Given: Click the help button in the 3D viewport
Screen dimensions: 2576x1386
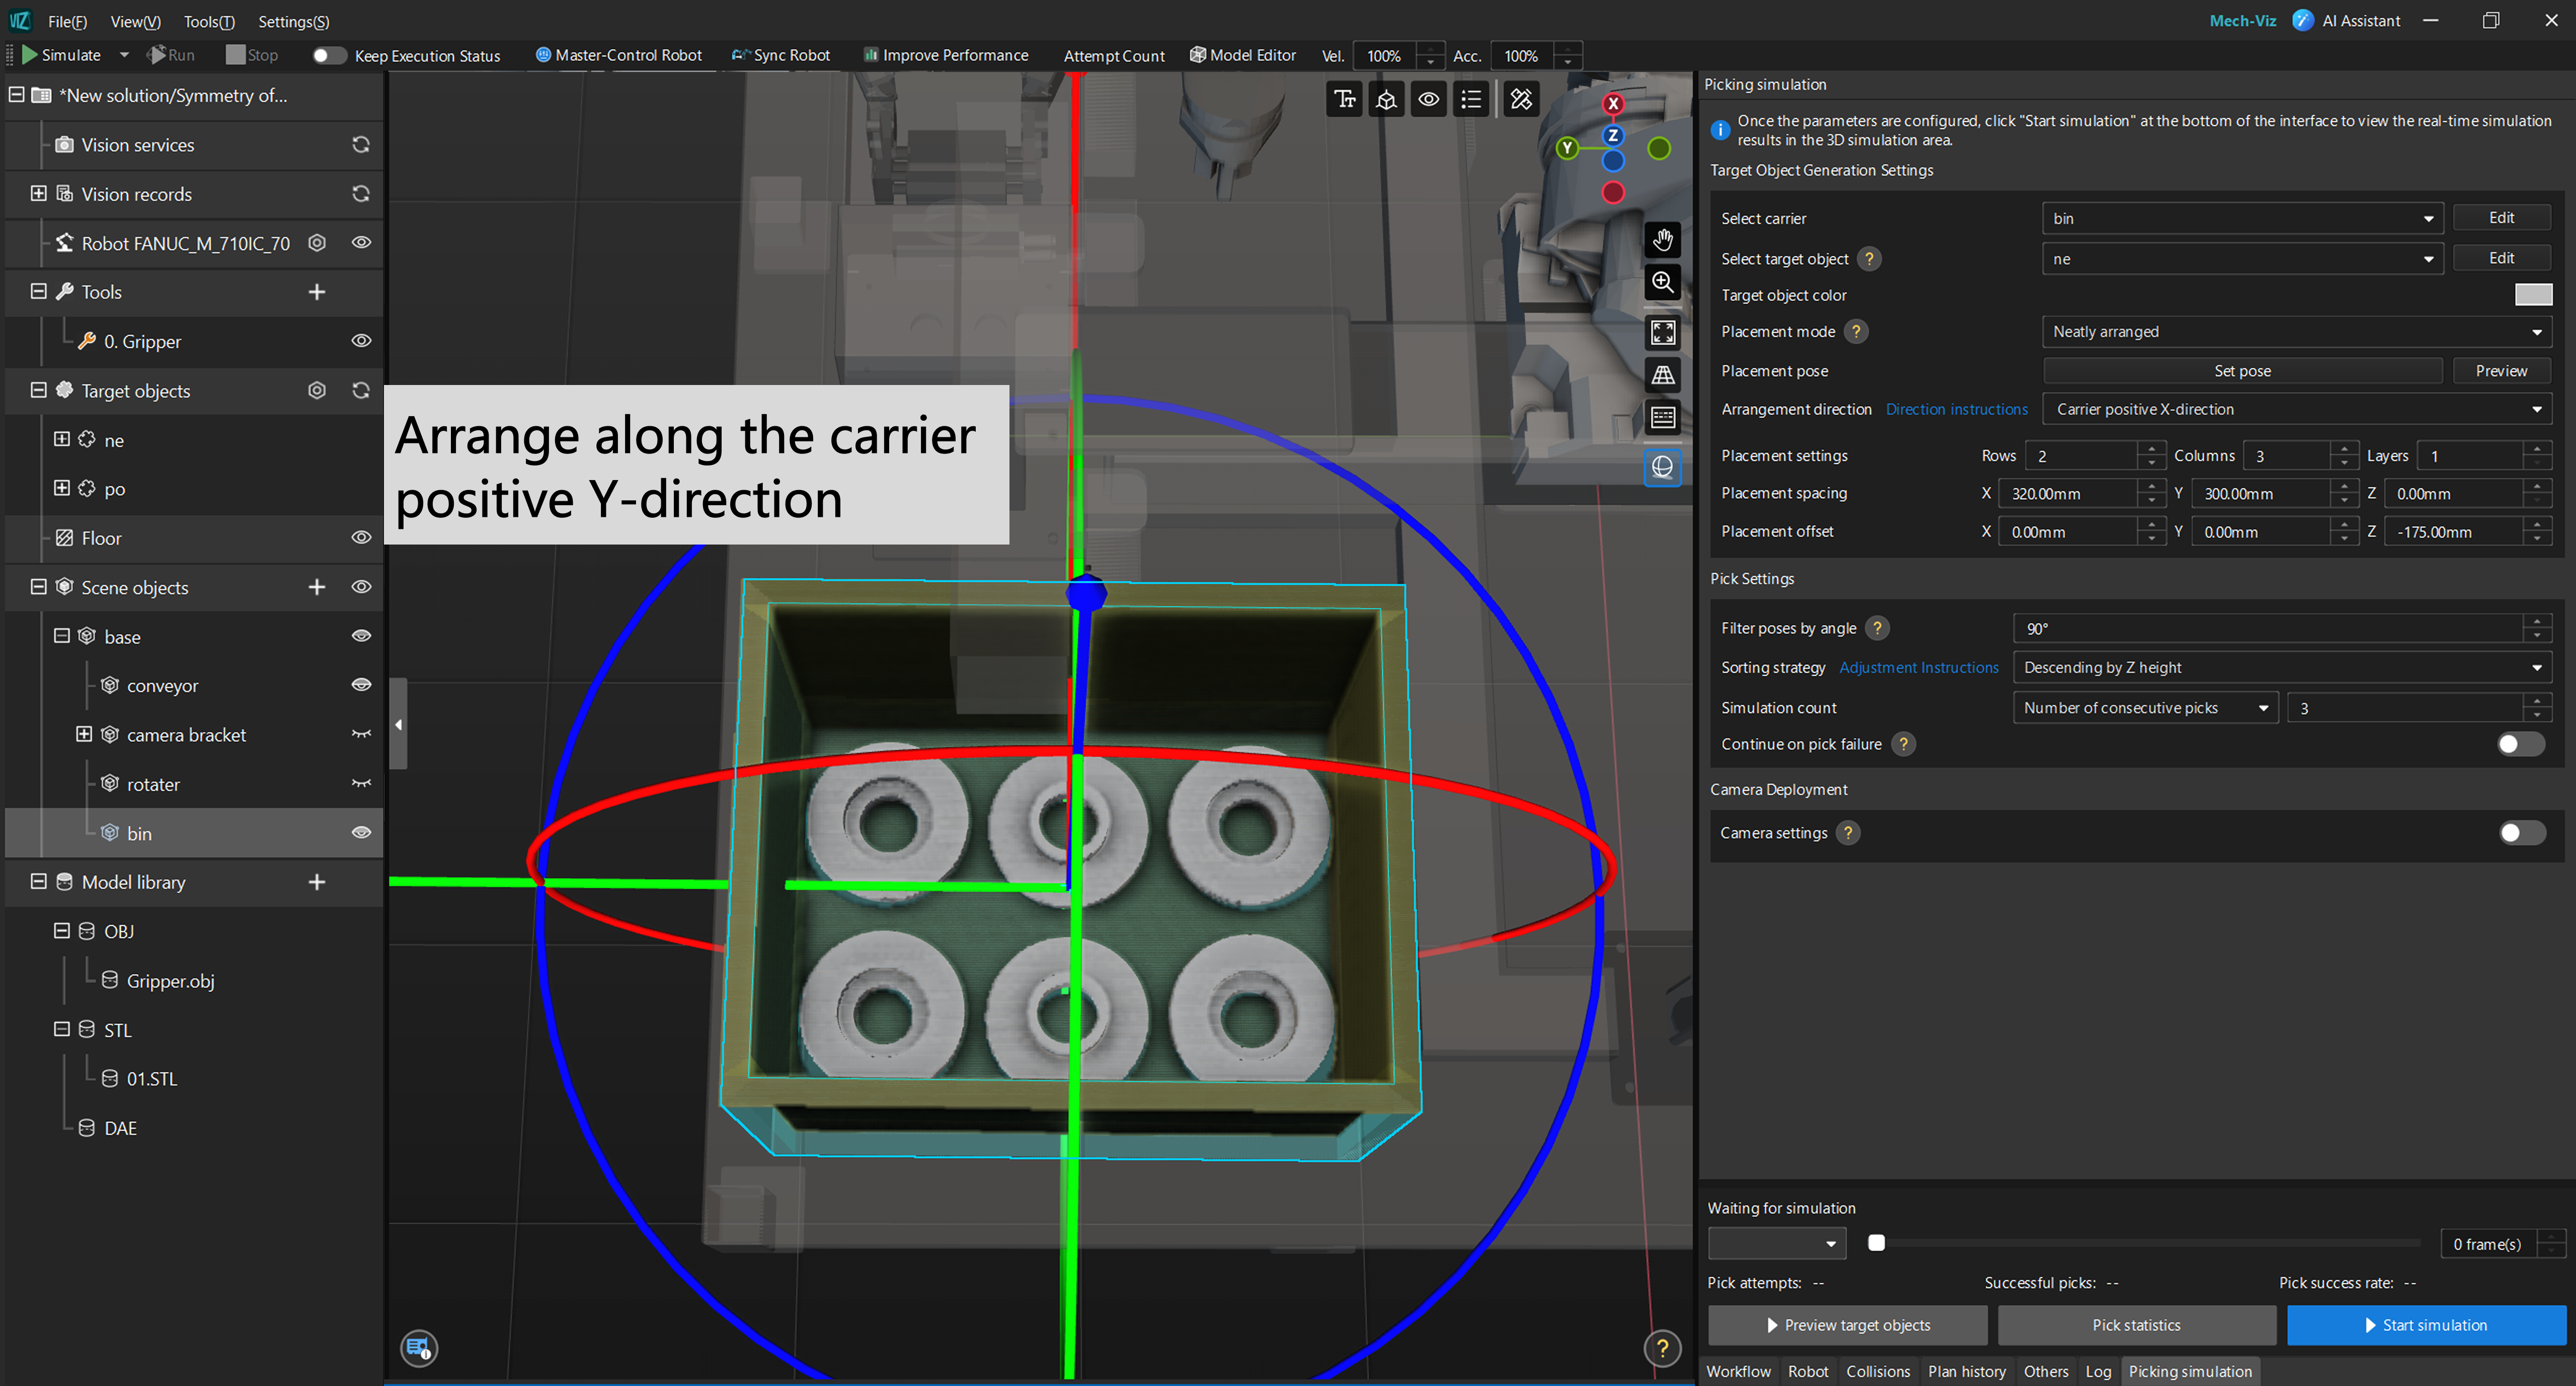Looking at the screenshot, I should point(1662,1348).
